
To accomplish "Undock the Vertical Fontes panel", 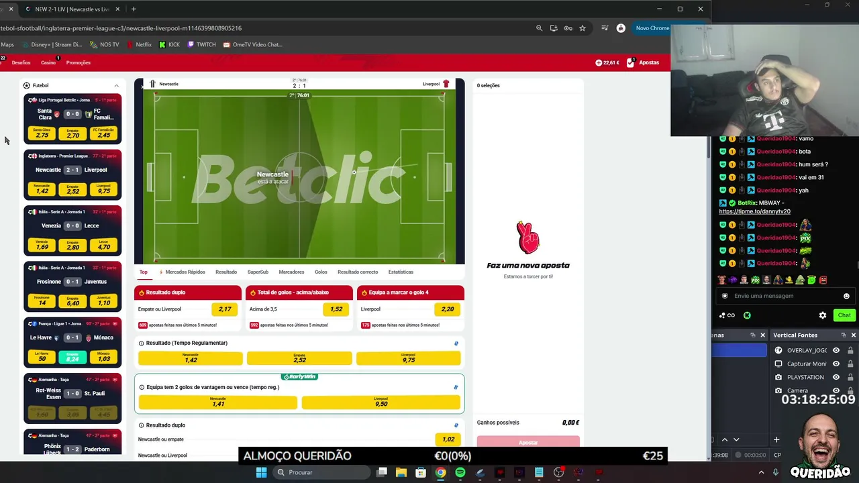I will (x=844, y=335).
